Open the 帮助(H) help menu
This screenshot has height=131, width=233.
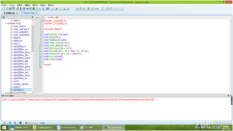51,5
